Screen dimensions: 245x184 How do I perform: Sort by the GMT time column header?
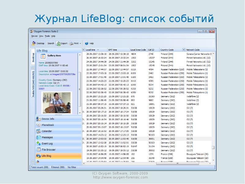tap(113, 50)
